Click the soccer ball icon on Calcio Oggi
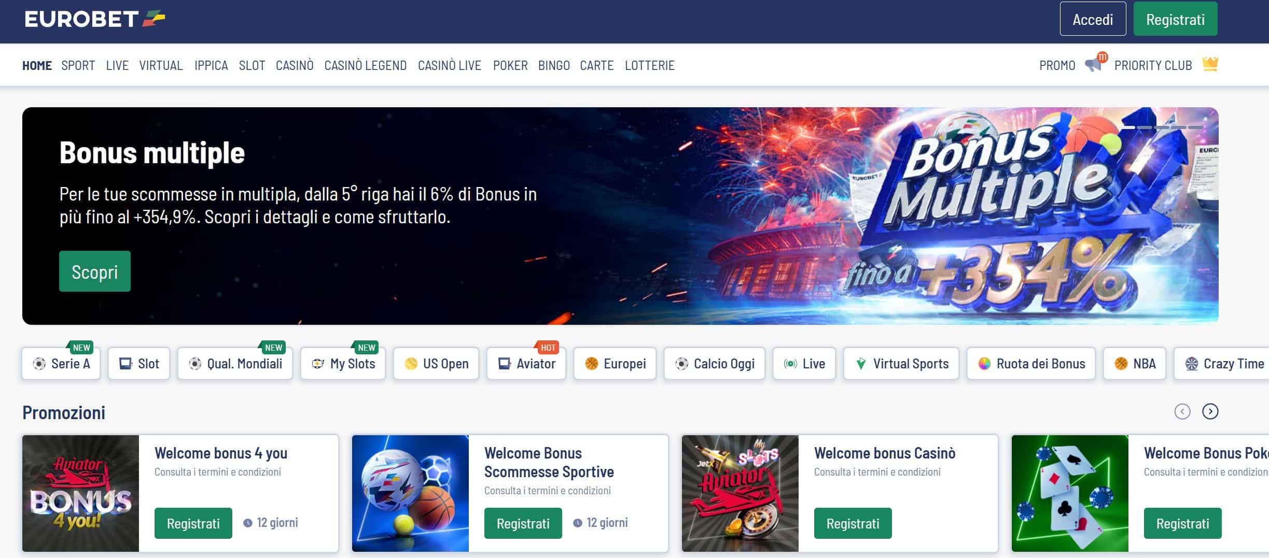Viewport: 1269px width, 558px height. [x=681, y=364]
